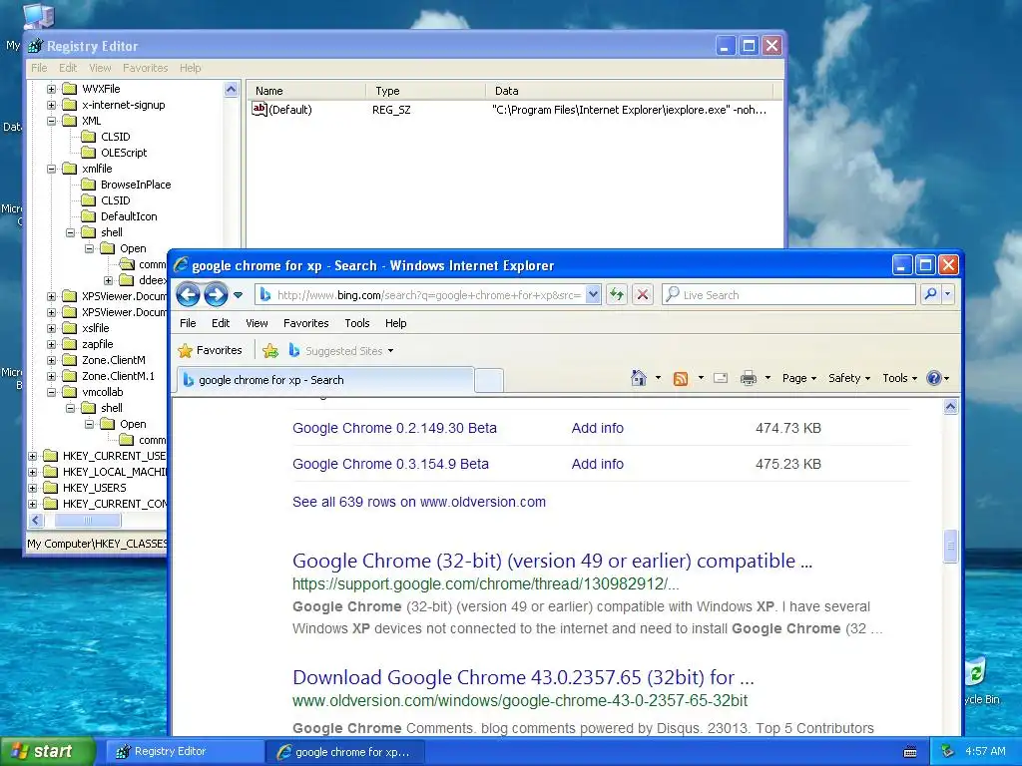Open the Safety dropdown menu
1022x766 pixels.
click(x=848, y=378)
